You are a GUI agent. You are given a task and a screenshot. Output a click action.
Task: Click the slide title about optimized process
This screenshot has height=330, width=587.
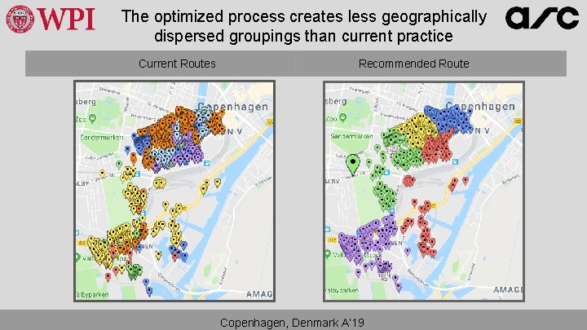pos(303,27)
